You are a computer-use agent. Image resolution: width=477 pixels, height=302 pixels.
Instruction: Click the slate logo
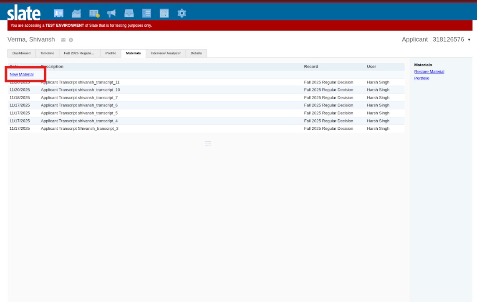[x=24, y=13]
